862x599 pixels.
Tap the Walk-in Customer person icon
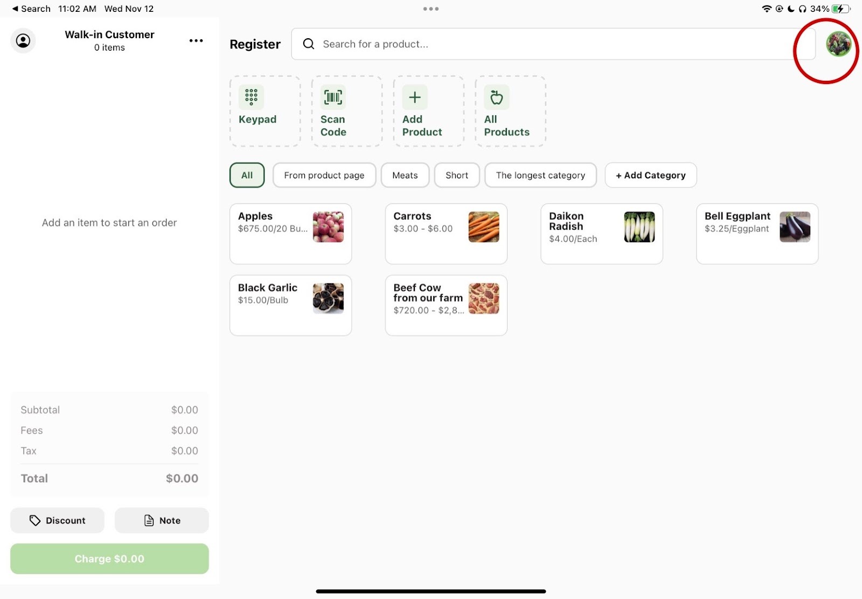pyautogui.click(x=23, y=41)
